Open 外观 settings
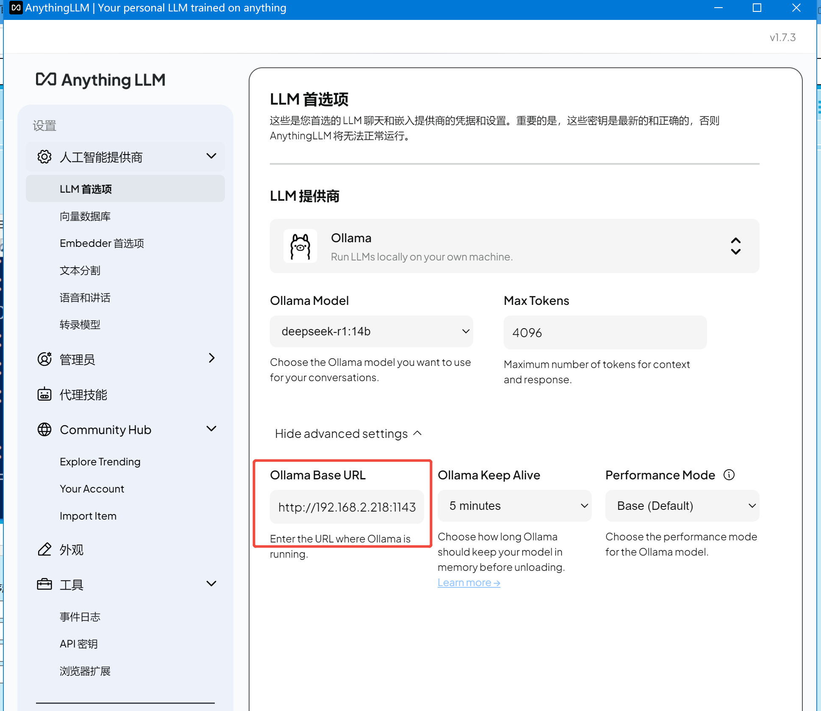Screen dimensions: 821x711 point(72,550)
